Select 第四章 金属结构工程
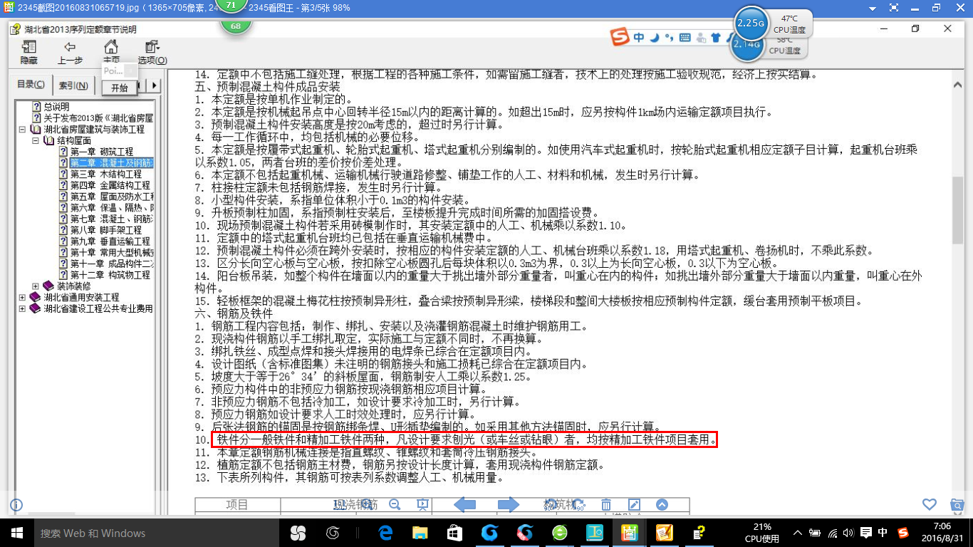 [110, 185]
